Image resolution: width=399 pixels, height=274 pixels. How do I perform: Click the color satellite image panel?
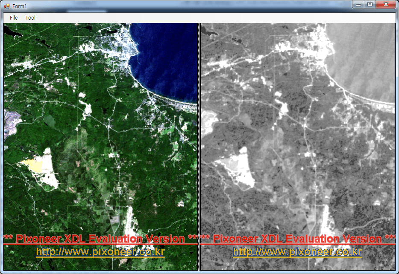[100, 147]
